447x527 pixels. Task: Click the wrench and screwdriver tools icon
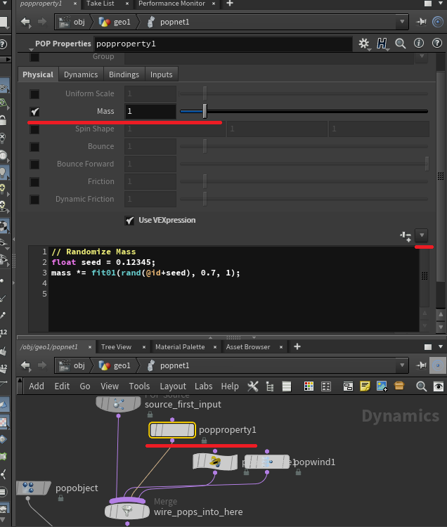click(253, 386)
